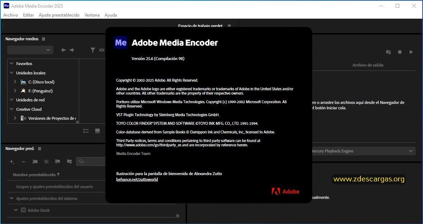This screenshot has height=224, width=423.
Task: Click the Me logo in about dialog
Action: pos(121,42)
